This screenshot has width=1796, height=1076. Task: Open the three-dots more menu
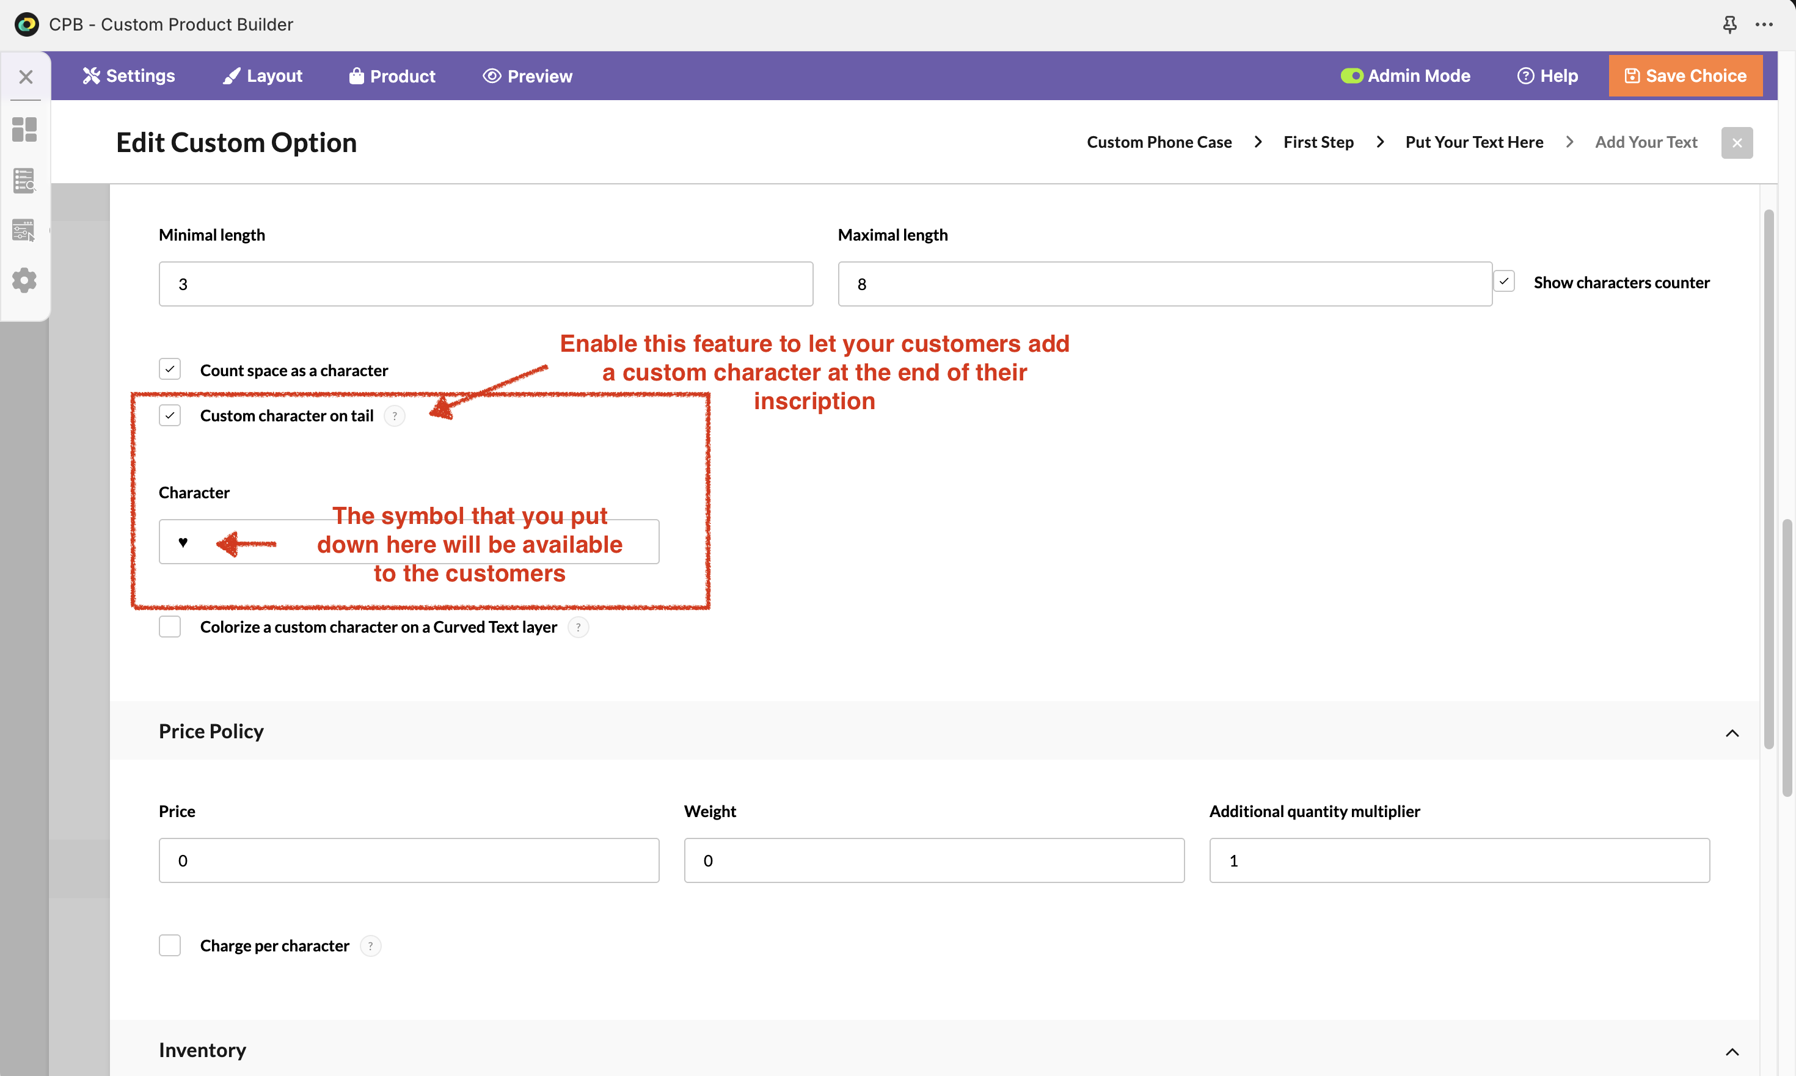(1764, 24)
